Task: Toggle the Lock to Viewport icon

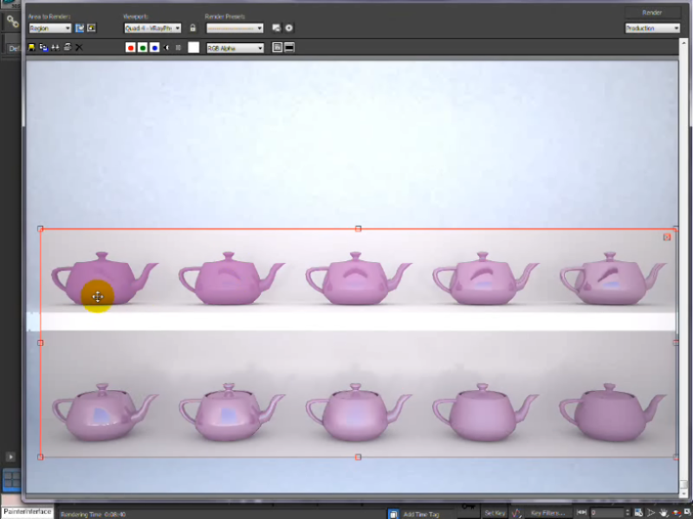Action: pos(192,28)
